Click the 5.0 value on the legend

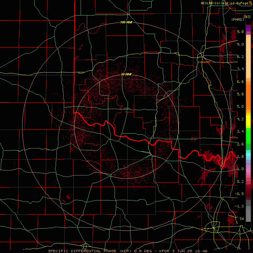[x=240, y=107]
